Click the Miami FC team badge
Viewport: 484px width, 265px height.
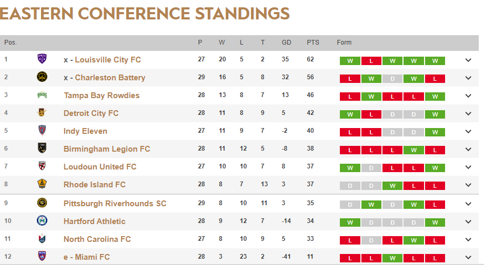tap(42, 257)
